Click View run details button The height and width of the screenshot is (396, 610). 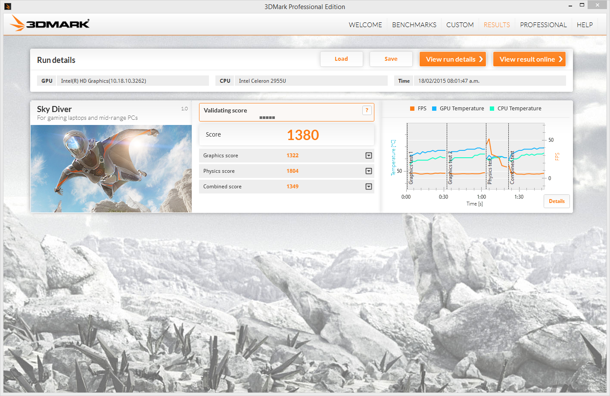coord(453,59)
